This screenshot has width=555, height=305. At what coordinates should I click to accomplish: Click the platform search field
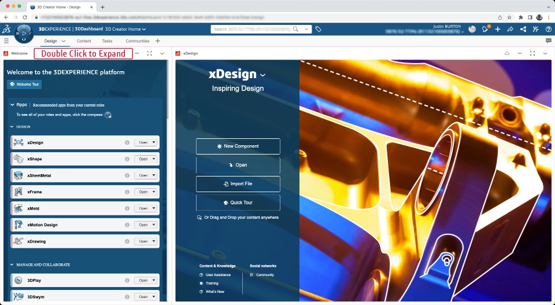(252, 29)
